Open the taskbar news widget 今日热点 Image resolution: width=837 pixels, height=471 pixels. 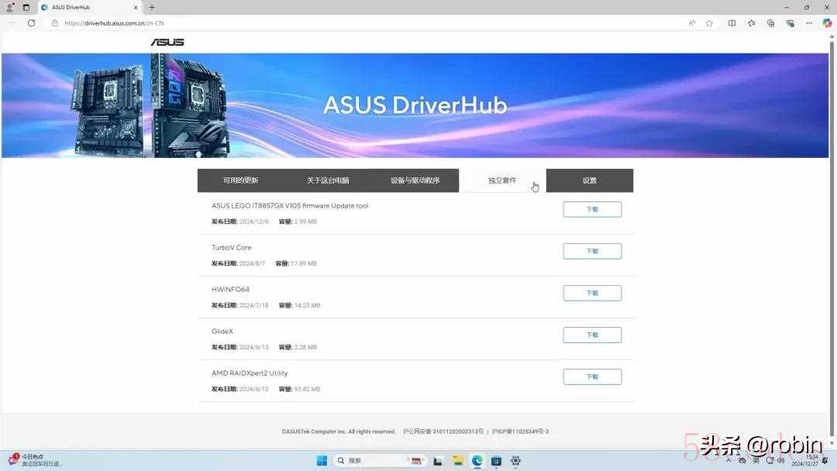[x=33, y=460]
